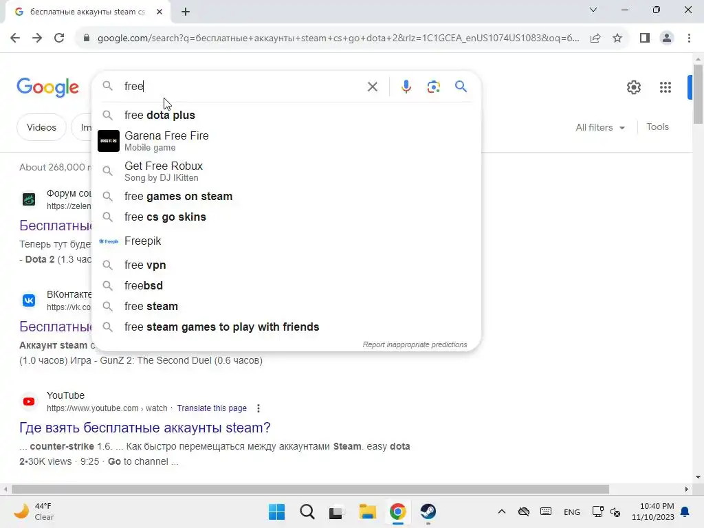Viewport: 704px width, 528px height.
Task: Pick the freebsd suggestion
Action: click(286, 285)
